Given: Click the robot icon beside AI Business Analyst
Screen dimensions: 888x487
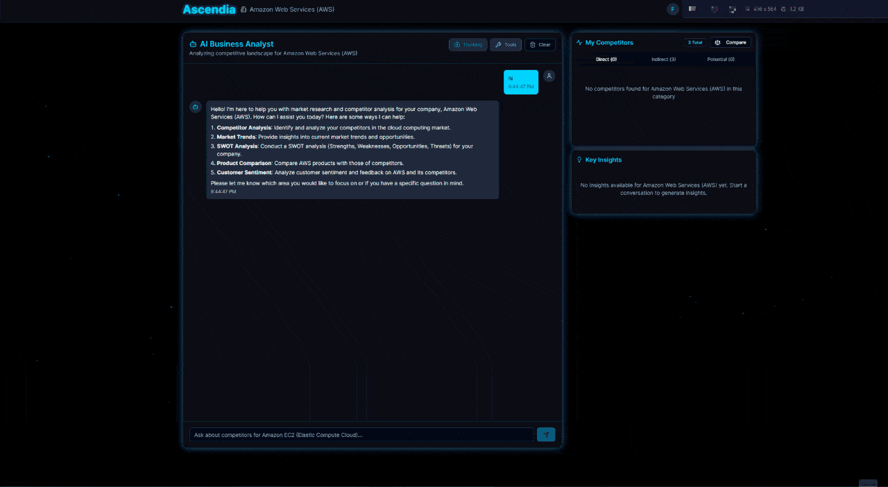Looking at the screenshot, I should 193,44.
